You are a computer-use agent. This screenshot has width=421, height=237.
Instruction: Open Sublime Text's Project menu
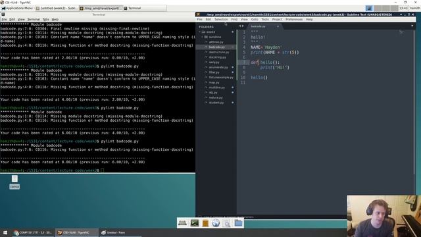(x=277, y=19)
